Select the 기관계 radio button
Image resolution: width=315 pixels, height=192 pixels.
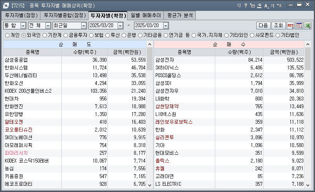click(45, 35)
